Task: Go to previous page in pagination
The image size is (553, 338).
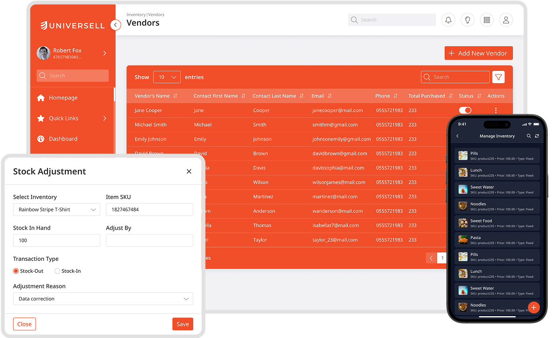Action: [x=431, y=258]
